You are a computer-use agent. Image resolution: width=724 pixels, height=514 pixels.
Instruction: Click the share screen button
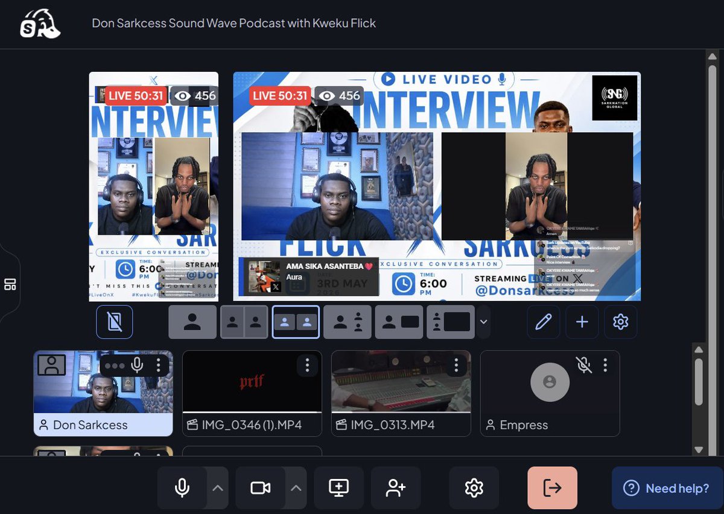338,487
